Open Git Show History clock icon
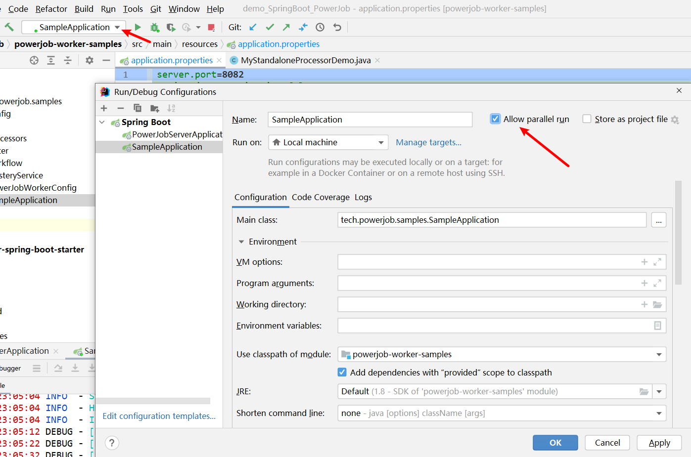 (320, 27)
